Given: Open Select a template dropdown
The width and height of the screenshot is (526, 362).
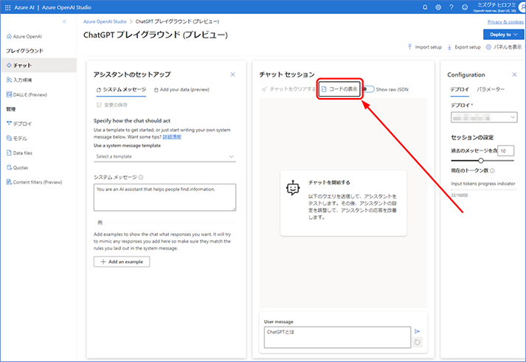Looking at the screenshot, I should pos(165,156).
